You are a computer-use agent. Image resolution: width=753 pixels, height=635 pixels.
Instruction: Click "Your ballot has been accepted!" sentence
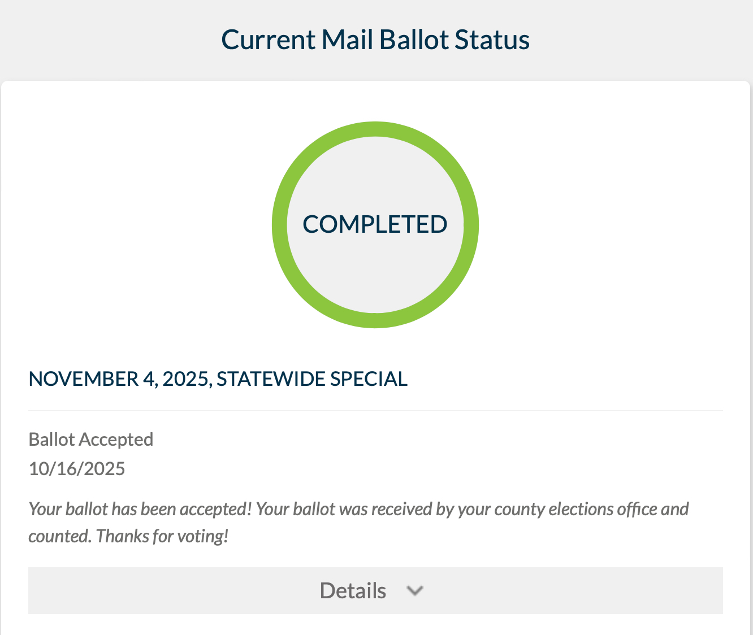point(140,510)
